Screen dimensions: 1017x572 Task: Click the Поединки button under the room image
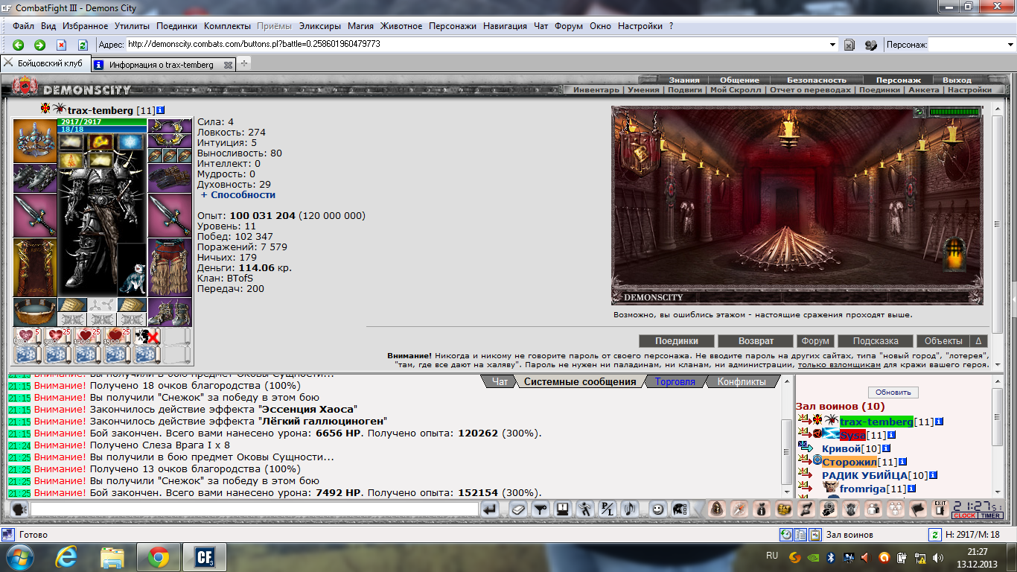click(x=677, y=341)
